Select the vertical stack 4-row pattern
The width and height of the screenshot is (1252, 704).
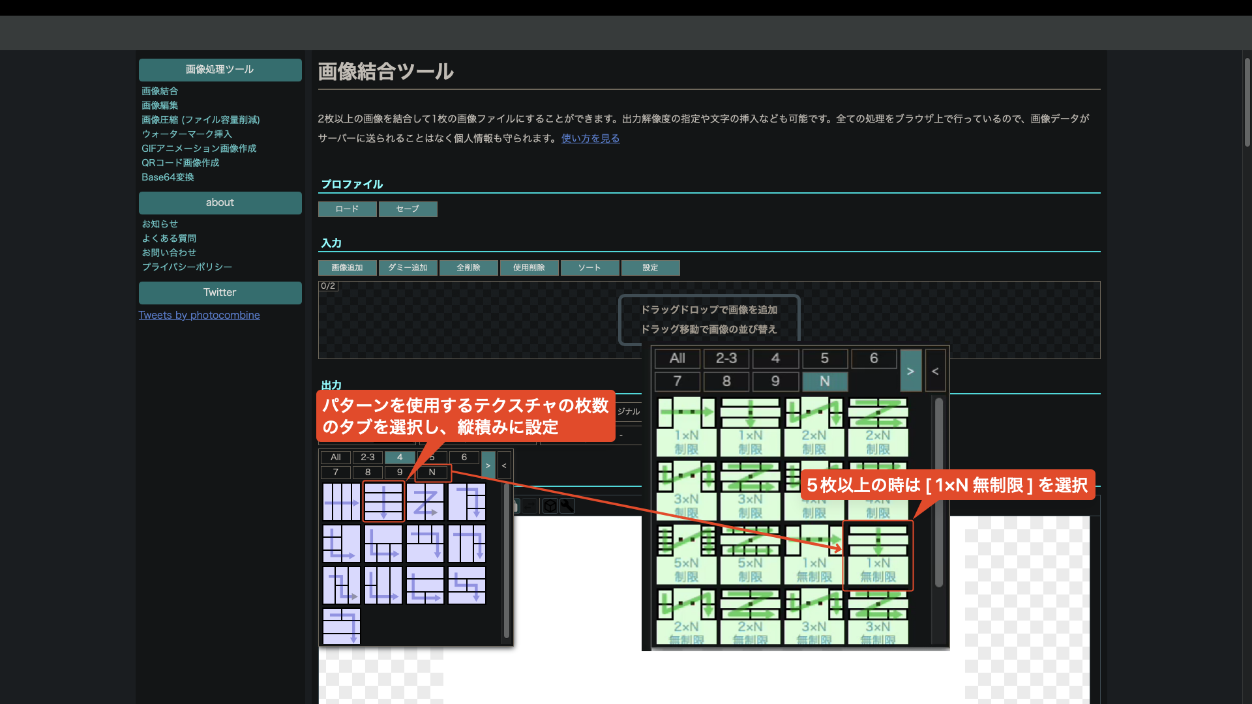click(383, 502)
